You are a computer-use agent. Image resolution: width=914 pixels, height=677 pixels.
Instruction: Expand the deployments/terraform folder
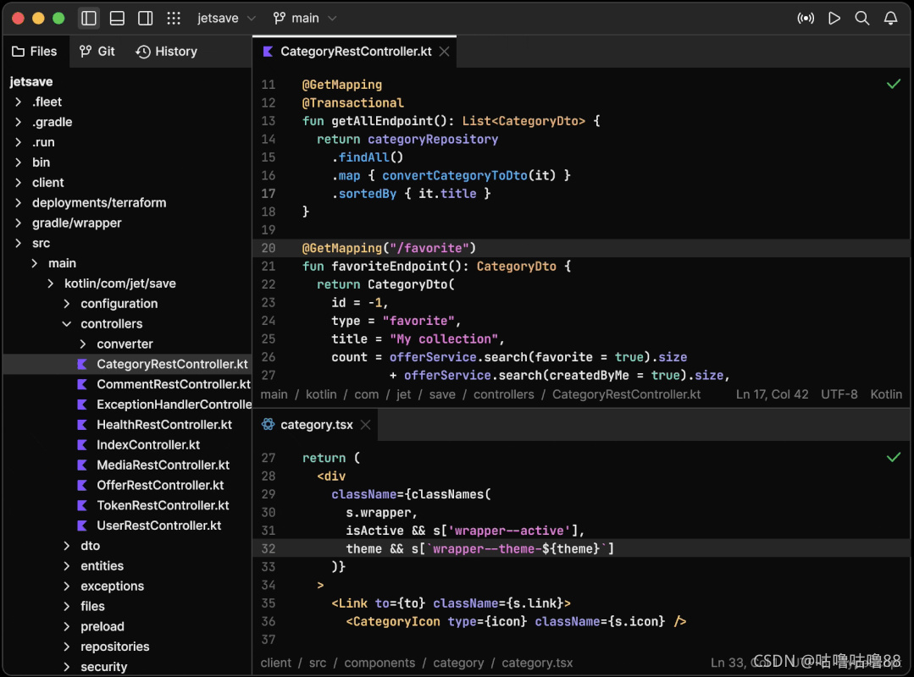click(x=18, y=202)
